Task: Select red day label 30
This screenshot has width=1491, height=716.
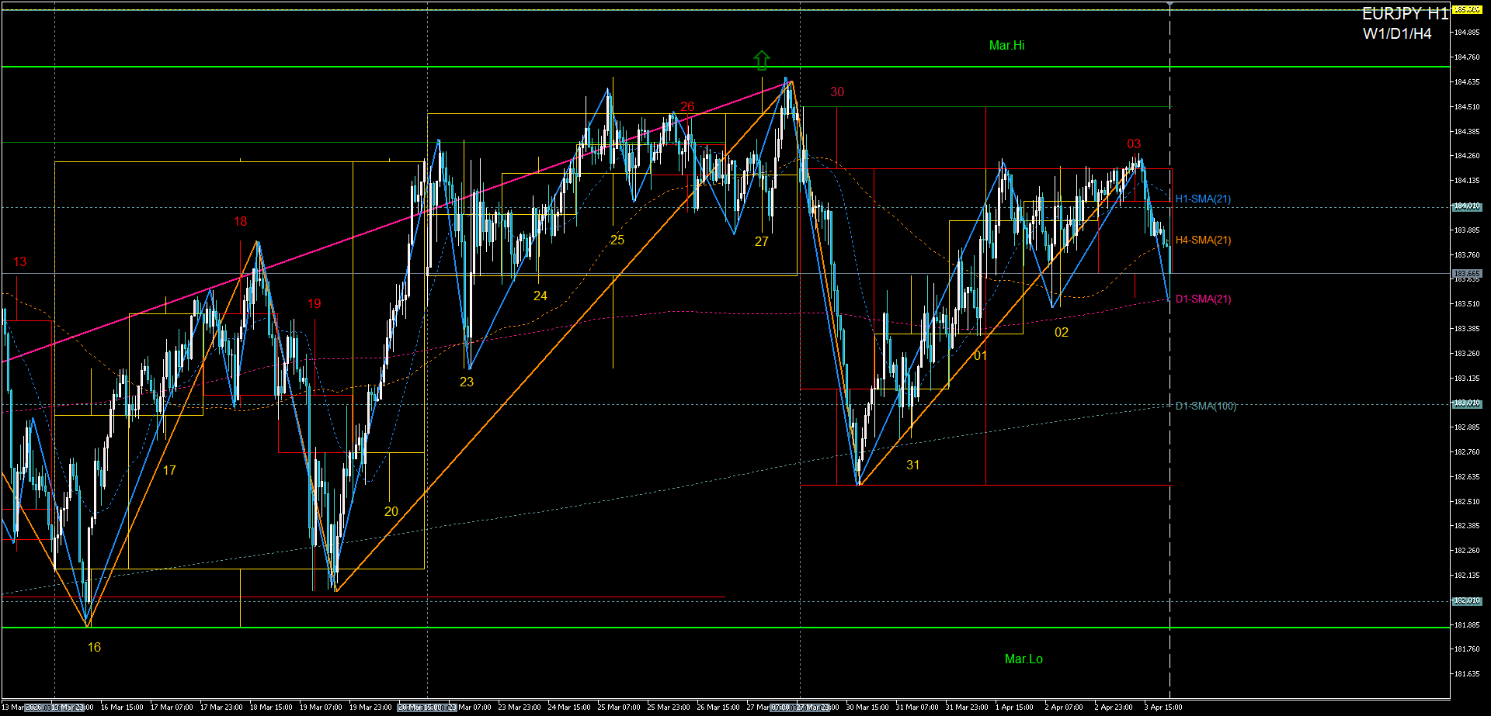Action: [837, 92]
